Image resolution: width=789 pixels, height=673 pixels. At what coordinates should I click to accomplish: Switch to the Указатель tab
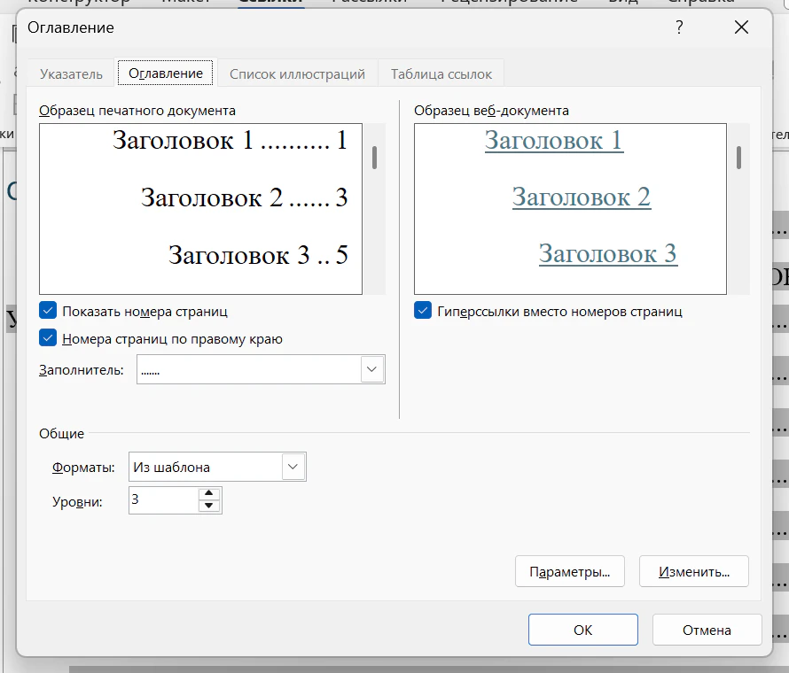(71, 73)
